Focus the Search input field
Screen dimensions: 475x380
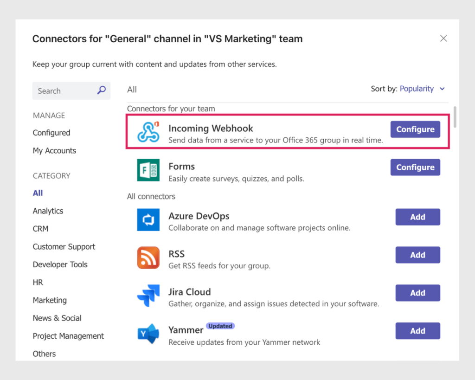click(71, 90)
